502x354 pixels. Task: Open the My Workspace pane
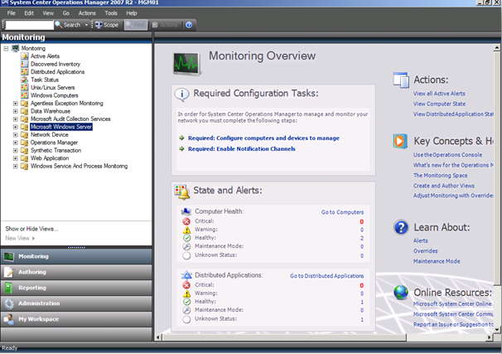76,319
